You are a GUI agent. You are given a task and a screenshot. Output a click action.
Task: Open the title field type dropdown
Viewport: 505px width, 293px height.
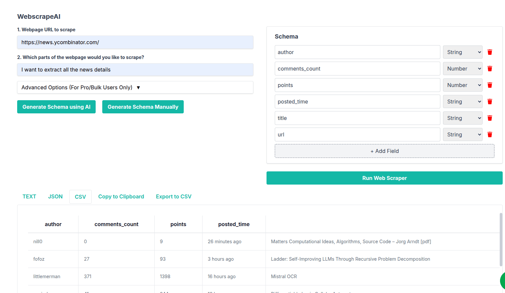[x=462, y=118]
